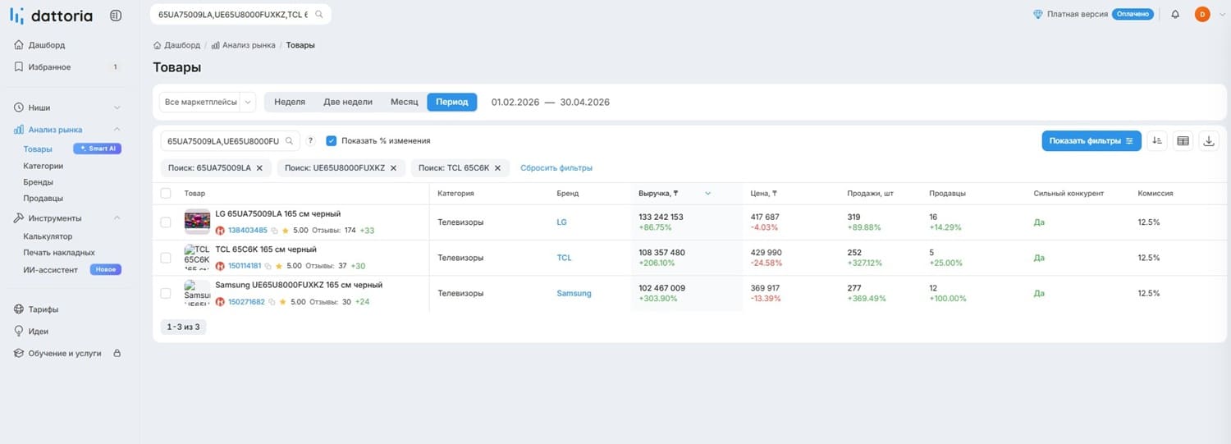The image size is (1231, 444).
Task: Collapse Инструменты section in sidebar
Action: coord(117,218)
